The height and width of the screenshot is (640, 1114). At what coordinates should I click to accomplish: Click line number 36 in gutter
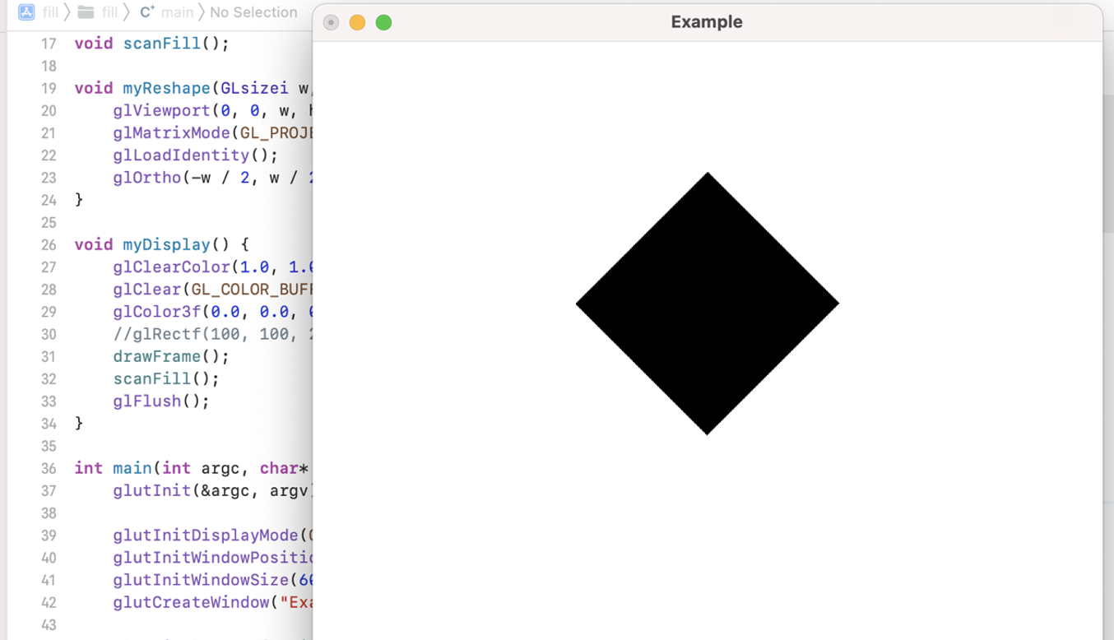click(x=49, y=469)
